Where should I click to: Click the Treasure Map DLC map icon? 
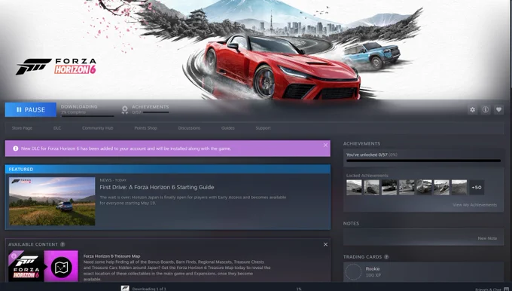[62, 267]
